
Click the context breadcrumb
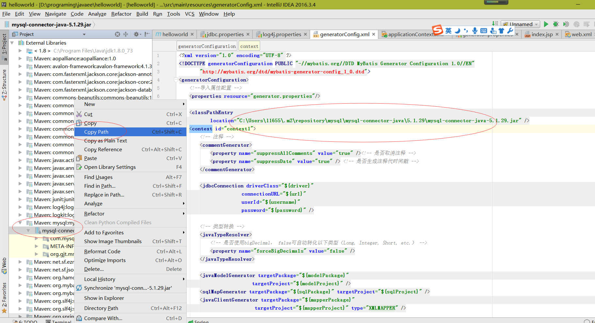(x=249, y=46)
